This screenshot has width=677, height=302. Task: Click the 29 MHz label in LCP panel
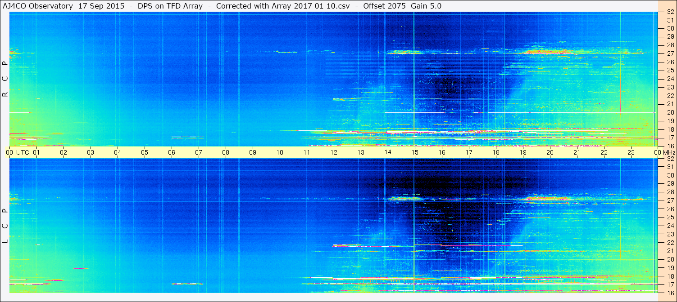[670, 184]
